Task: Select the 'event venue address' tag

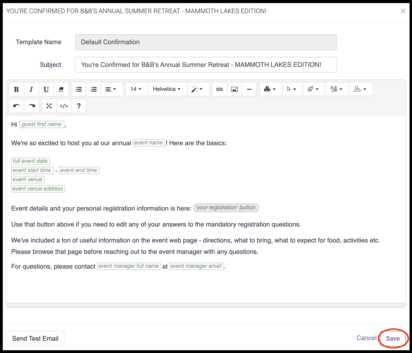Action: [x=38, y=189]
